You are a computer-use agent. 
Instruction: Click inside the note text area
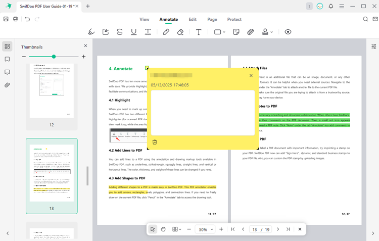point(203,113)
